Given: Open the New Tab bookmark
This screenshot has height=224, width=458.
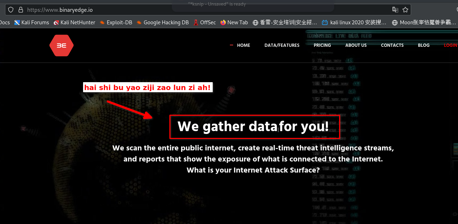Looking at the screenshot, I should pos(234,23).
